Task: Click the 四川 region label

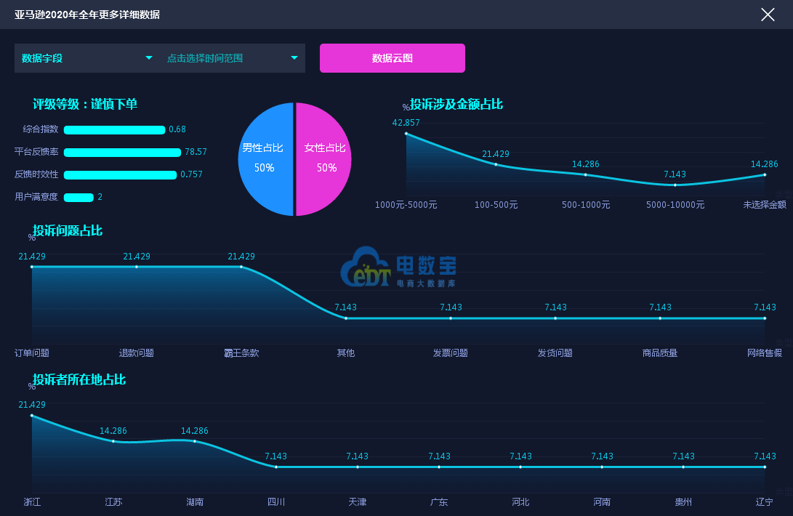Action: tap(276, 502)
